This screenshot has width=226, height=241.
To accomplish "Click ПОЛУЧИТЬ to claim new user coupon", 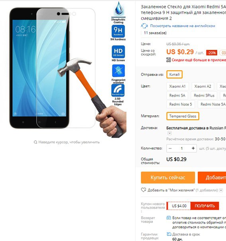I will click(x=204, y=206).
